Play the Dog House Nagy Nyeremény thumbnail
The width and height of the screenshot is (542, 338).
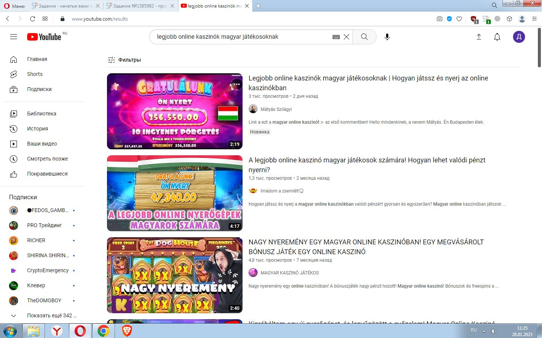pos(175,275)
